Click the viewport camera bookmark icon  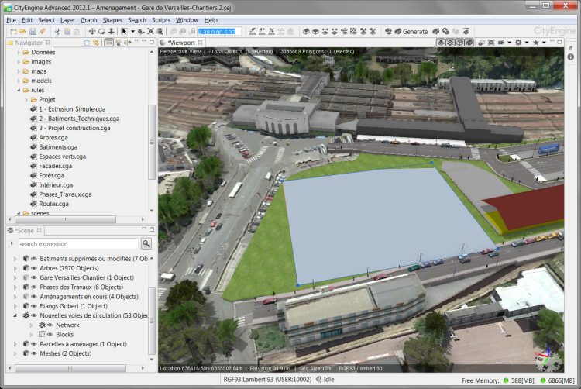(501, 43)
